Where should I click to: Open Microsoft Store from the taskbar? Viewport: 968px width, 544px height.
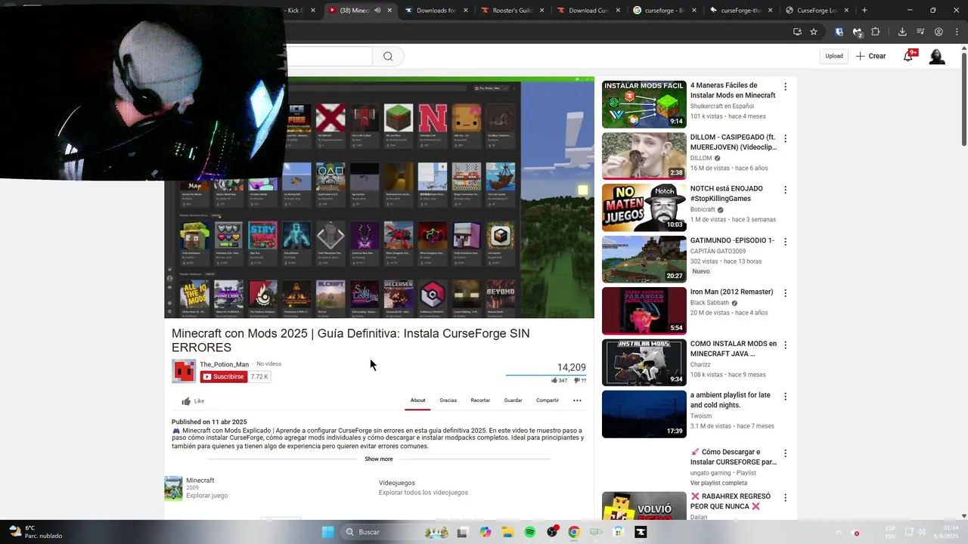[618, 532]
